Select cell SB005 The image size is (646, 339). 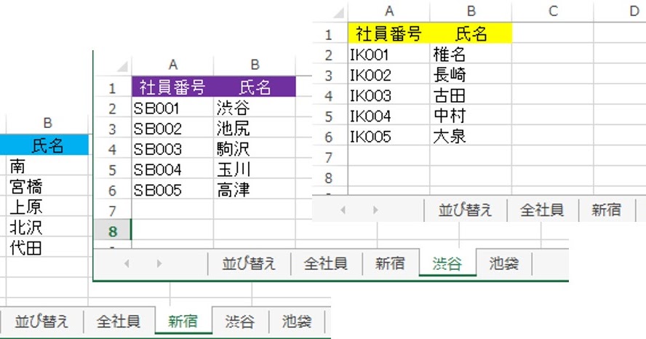pyautogui.click(x=173, y=191)
